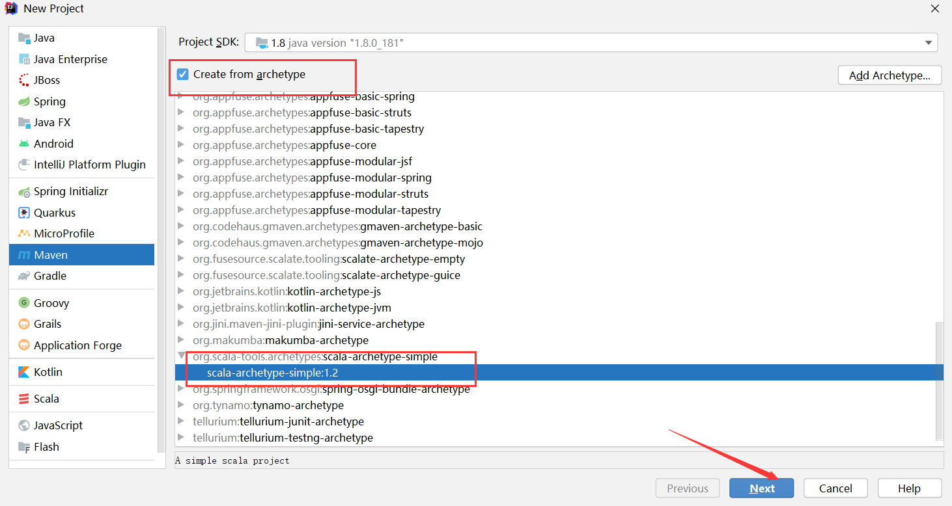Uncheck Create from archetype checkbox
The image size is (952, 506).
tap(183, 74)
